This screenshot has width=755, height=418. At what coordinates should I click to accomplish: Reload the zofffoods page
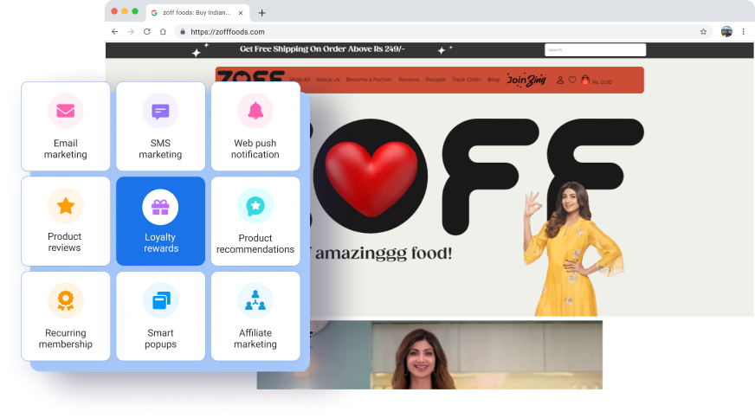147,32
